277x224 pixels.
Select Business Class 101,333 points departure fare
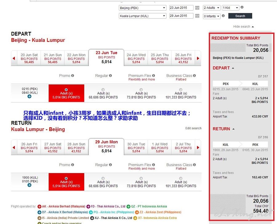[181, 90]
